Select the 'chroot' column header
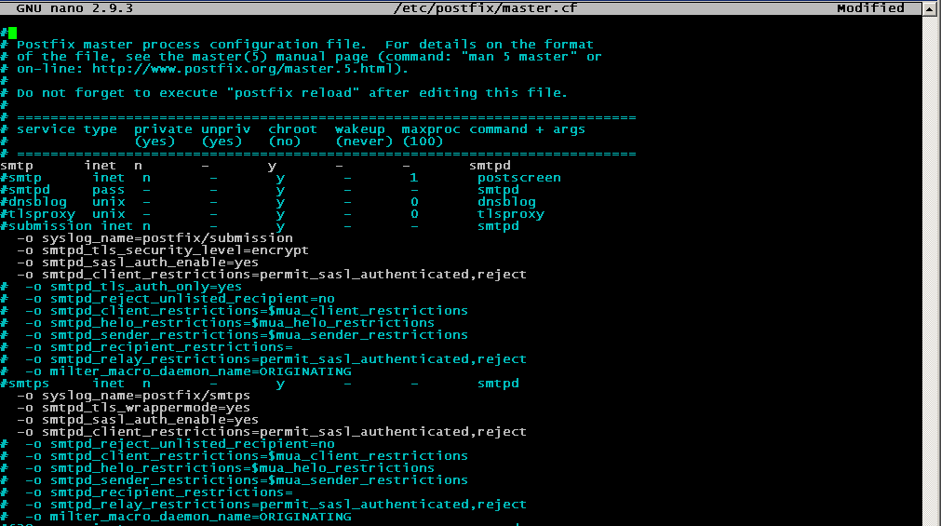The image size is (941, 526). pyautogui.click(x=292, y=129)
